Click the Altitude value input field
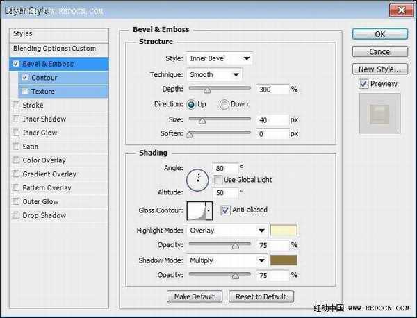This screenshot has height=318, width=417. [x=225, y=193]
